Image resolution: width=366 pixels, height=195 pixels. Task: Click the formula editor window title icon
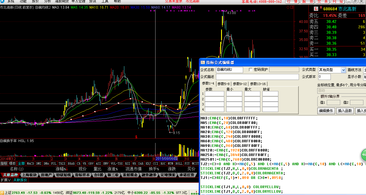coord(203,62)
